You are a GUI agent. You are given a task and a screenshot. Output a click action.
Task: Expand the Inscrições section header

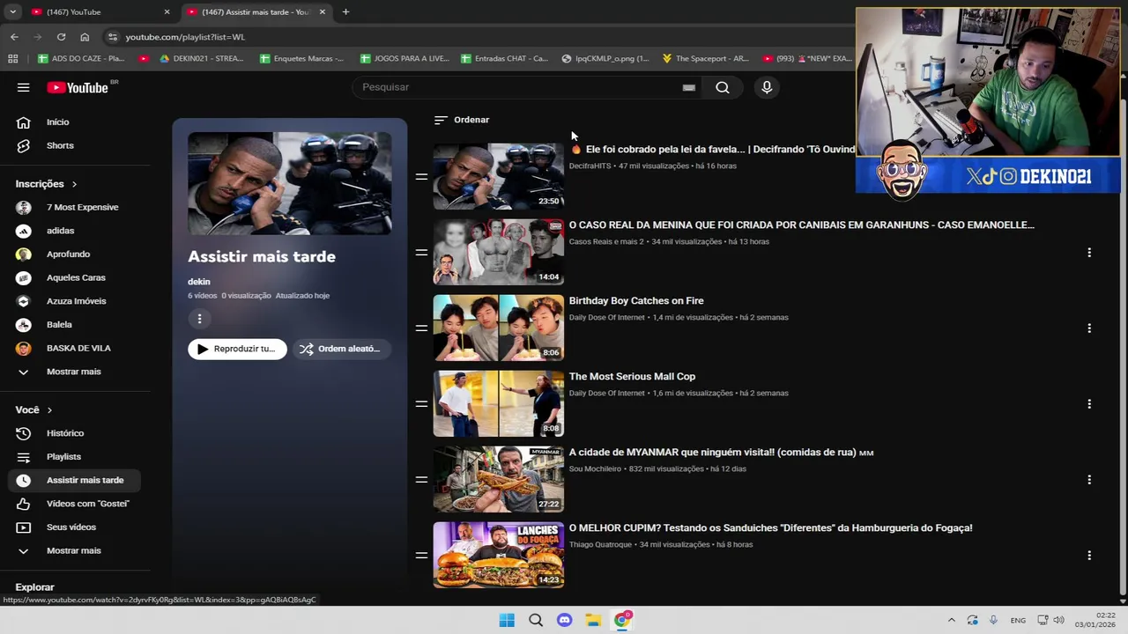point(46,184)
